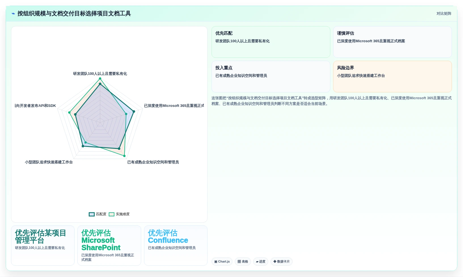Click radar axis label 已有成熟企业知识空间和管理员
The height and width of the screenshot is (277, 463).
(x=153, y=162)
